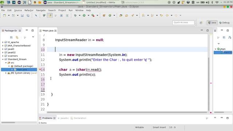Click the Save All toolbar icon
The width and height of the screenshot is (233, 131).
tap(28, 15)
